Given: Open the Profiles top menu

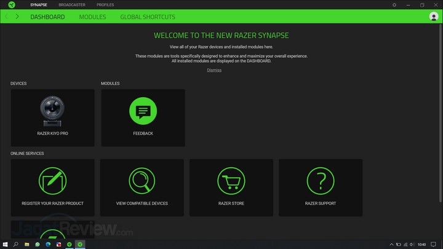Looking at the screenshot, I should point(105,5).
